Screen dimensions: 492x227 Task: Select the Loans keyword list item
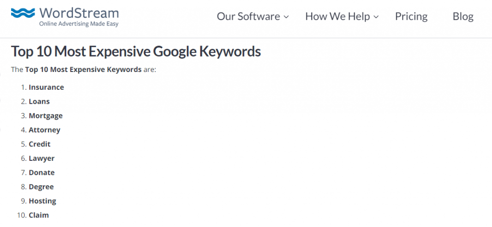click(39, 101)
